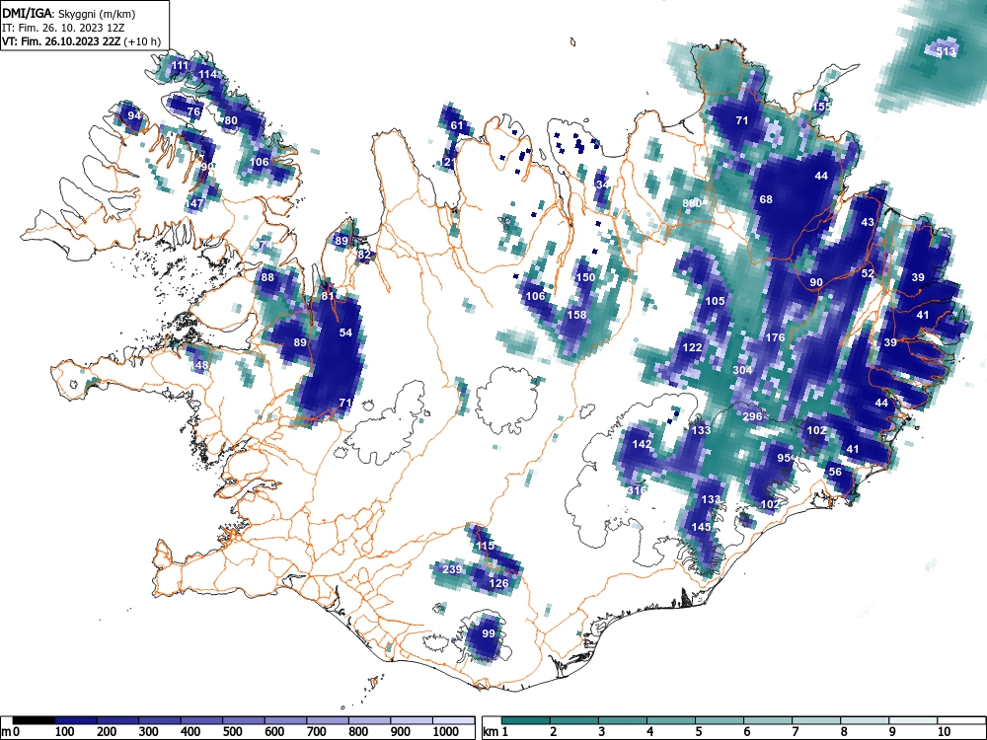Viewport: 987px width, 740px height.
Task: Click the '7' label on the kilometre scale
Action: click(795, 732)
